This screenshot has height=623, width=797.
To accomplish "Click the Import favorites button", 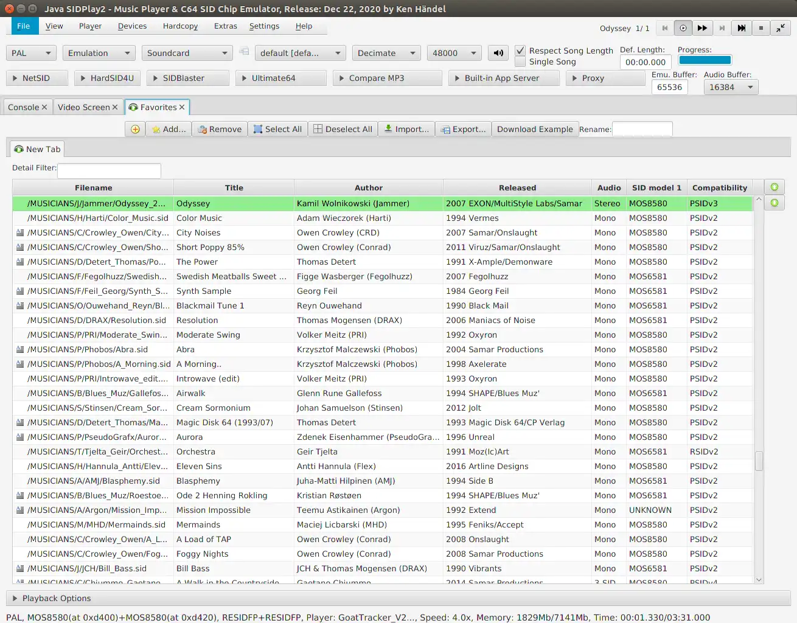I will (x=406, y=129).
